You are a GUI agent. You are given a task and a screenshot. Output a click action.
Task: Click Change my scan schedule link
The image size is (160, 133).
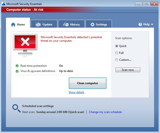pos(105,112)
